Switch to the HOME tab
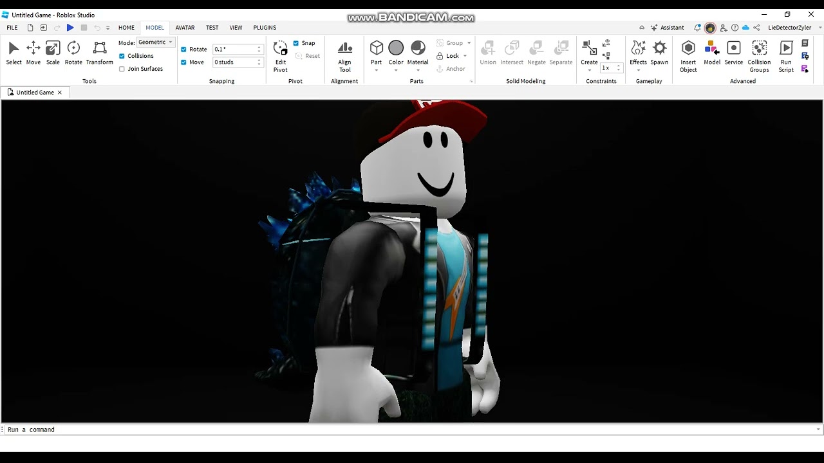This screenshot has height=463, width=824. pos(126,28)
